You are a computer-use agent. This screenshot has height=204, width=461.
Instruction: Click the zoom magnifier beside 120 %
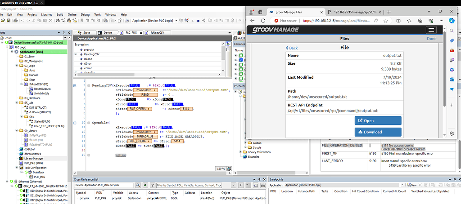229,169
